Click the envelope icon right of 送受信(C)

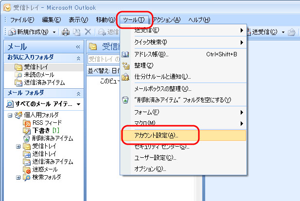(x=292, y=32)
